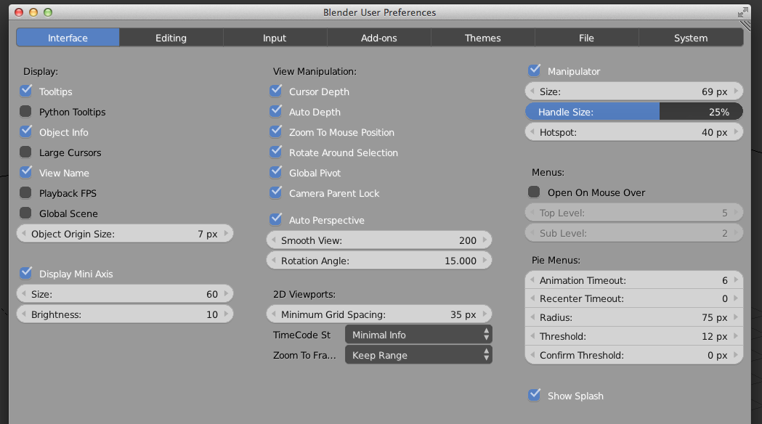762x424 pixels.
Task: Decrease Rotation Angle with left arrow
Action: pyautogui.click(x=273, y=261)
